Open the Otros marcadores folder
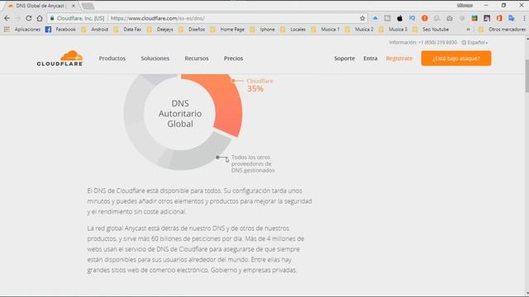529x297 pixels. [502, 30]
